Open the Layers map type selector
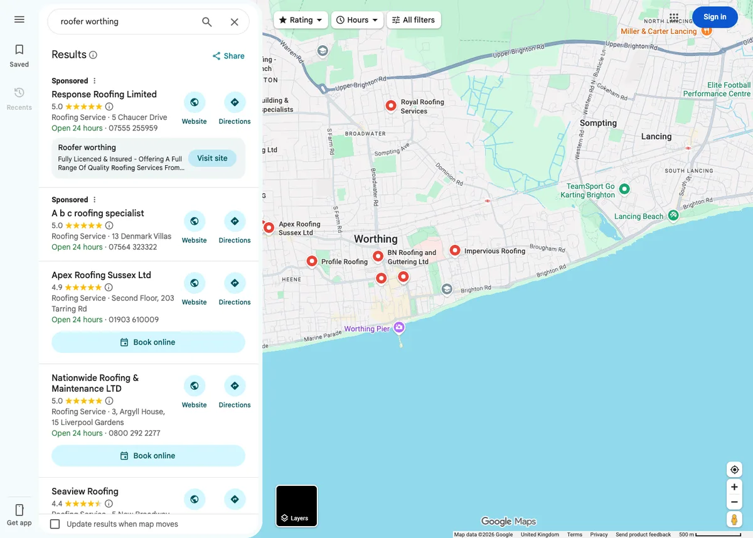 click(x=297, y=506)
